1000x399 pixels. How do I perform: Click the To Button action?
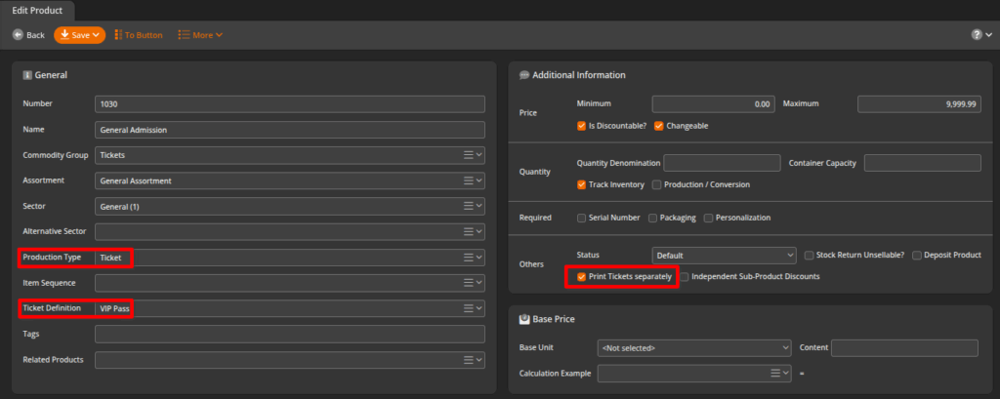tap(138, 35)
